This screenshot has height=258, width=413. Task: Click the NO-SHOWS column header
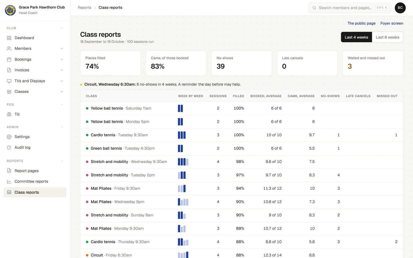pos(330,96)
